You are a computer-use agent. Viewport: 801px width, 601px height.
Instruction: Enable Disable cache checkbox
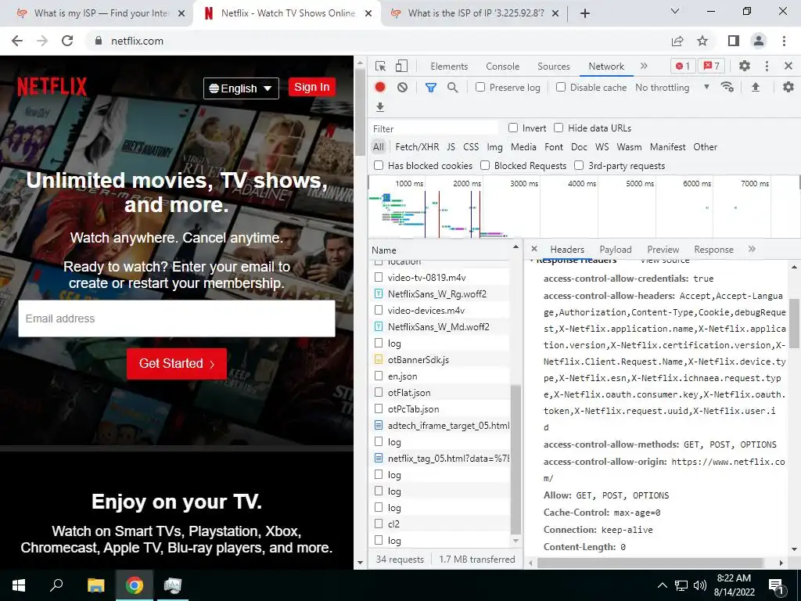[561, 88]
